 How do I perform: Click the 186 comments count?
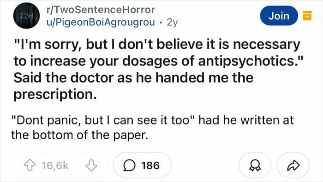pyautogui.click(x=150, y=165)
